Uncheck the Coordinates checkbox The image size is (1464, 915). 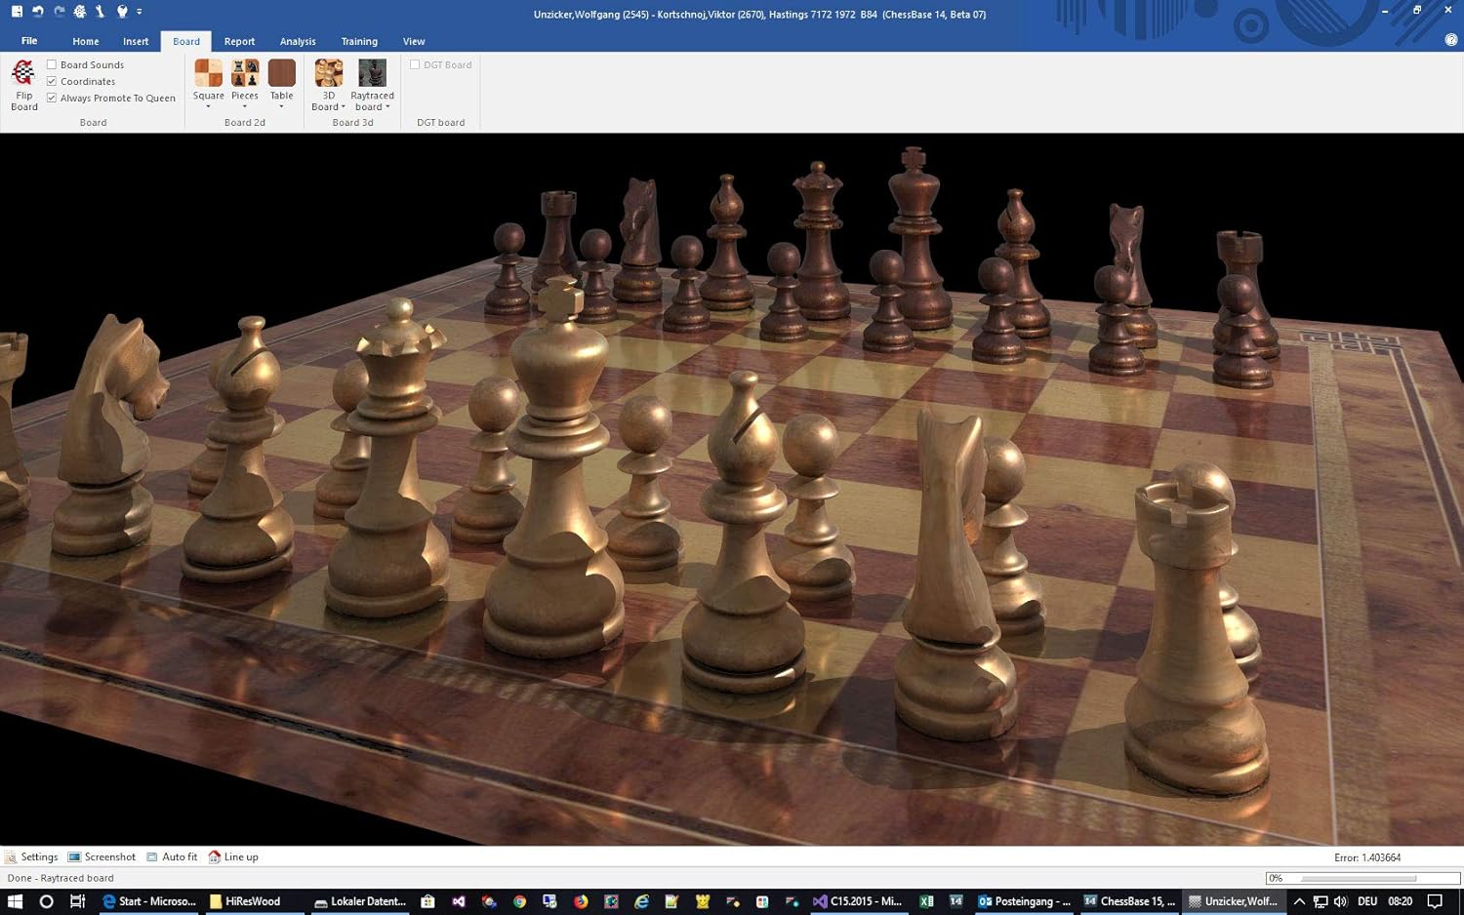[52, 81]
